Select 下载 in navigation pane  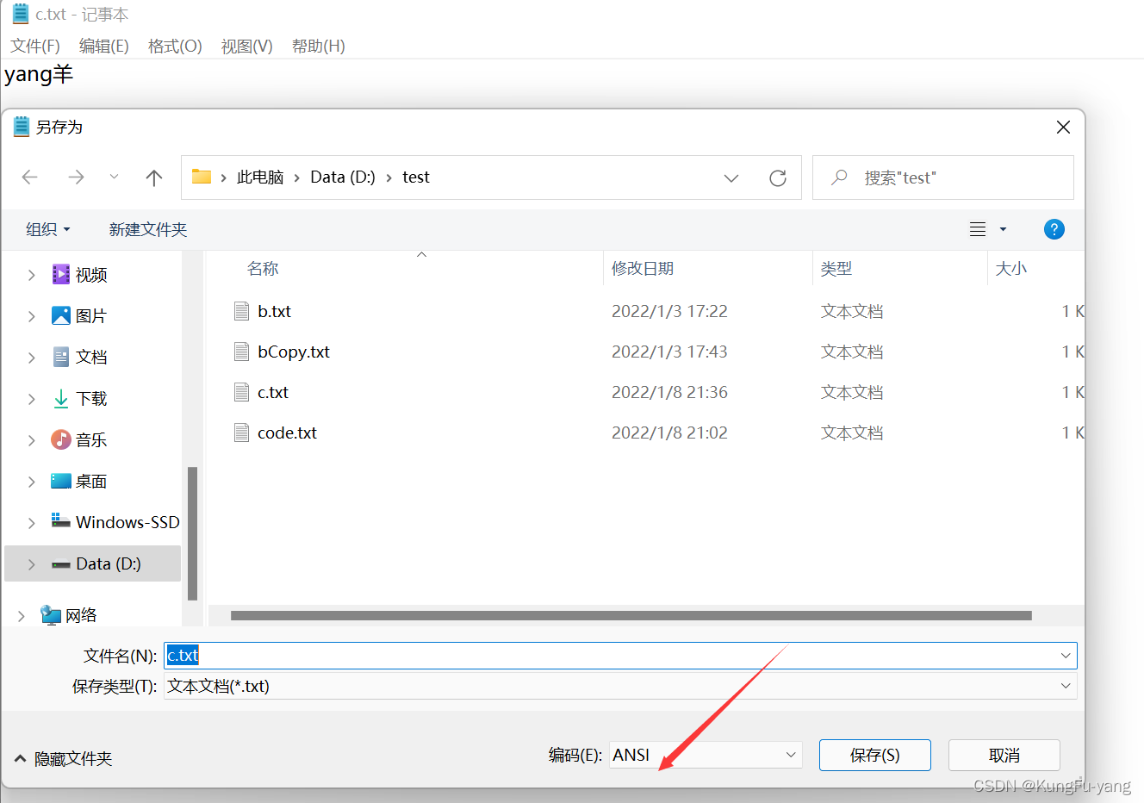pyautogui.click(x=91, y=398)
